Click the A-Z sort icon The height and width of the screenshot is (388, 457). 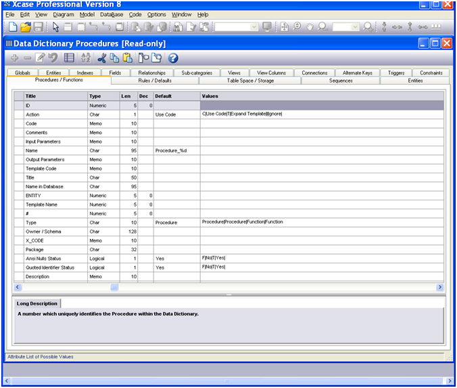86,58
